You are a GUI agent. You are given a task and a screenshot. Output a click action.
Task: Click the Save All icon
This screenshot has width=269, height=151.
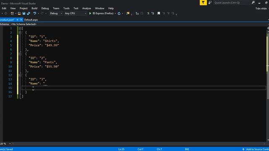29,13
